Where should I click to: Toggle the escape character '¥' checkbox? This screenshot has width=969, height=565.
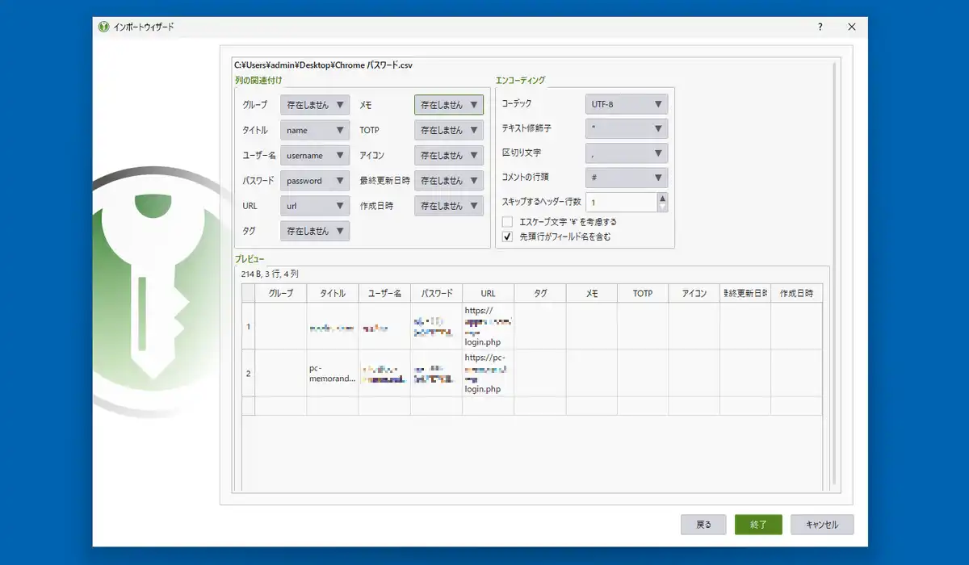click(x=508, y=221)
